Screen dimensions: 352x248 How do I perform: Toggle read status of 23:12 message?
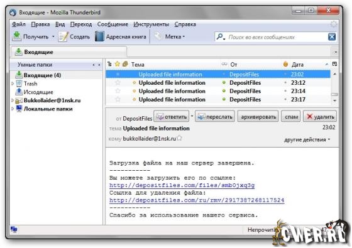[x=224, y=82]
